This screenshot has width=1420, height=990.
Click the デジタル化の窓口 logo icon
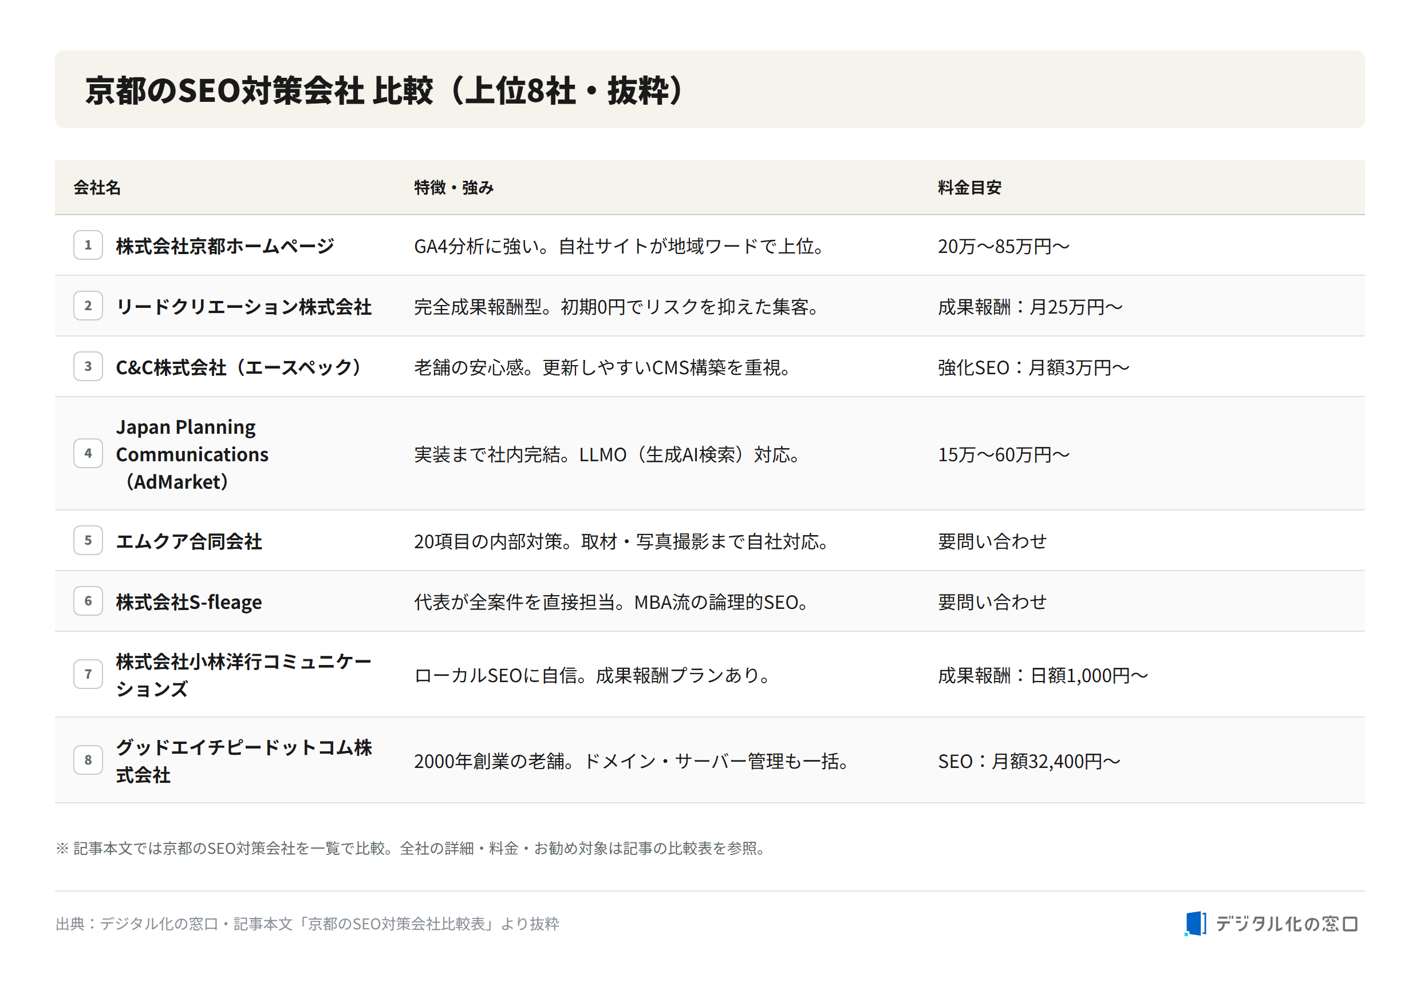(x=1195, y=923)
